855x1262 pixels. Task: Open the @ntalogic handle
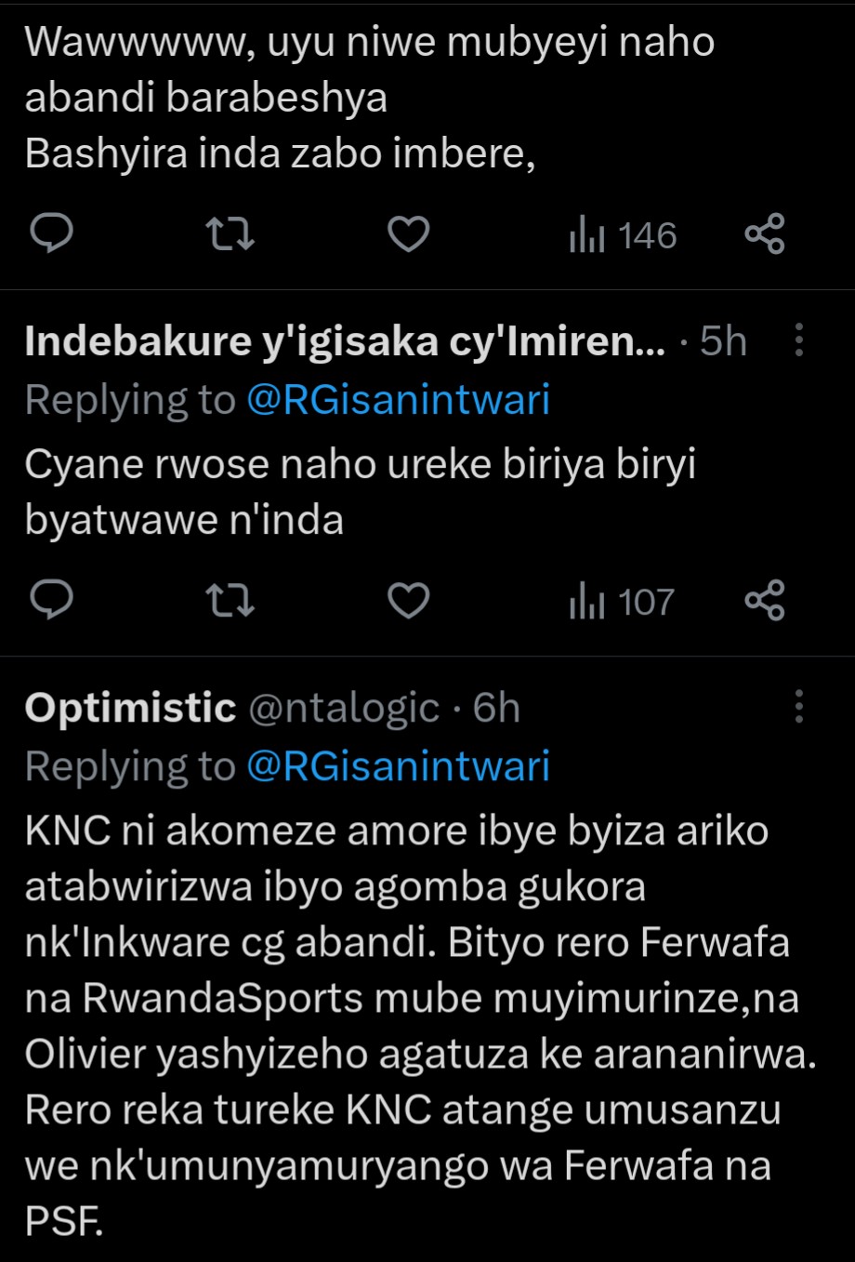[344, 709]
